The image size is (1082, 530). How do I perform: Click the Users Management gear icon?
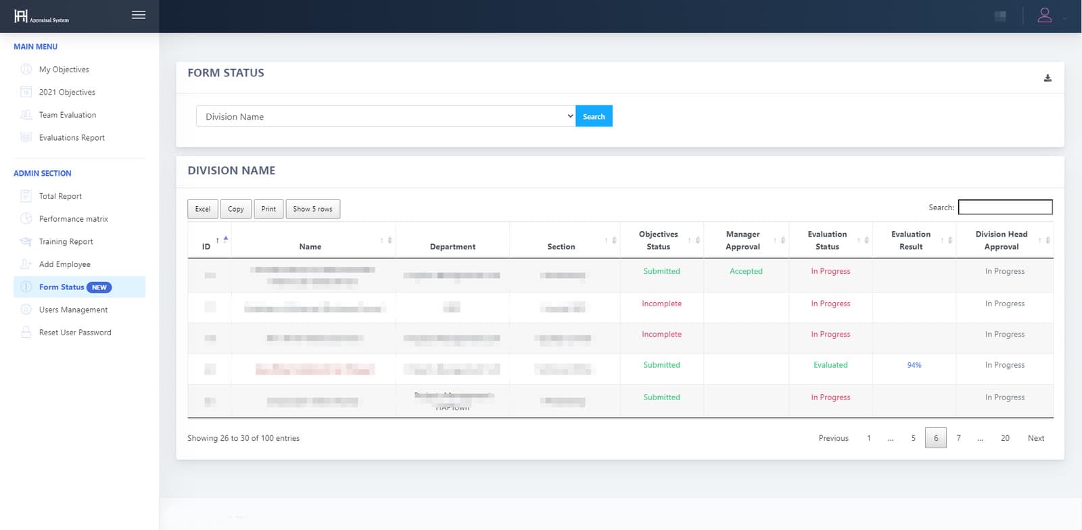26,310
